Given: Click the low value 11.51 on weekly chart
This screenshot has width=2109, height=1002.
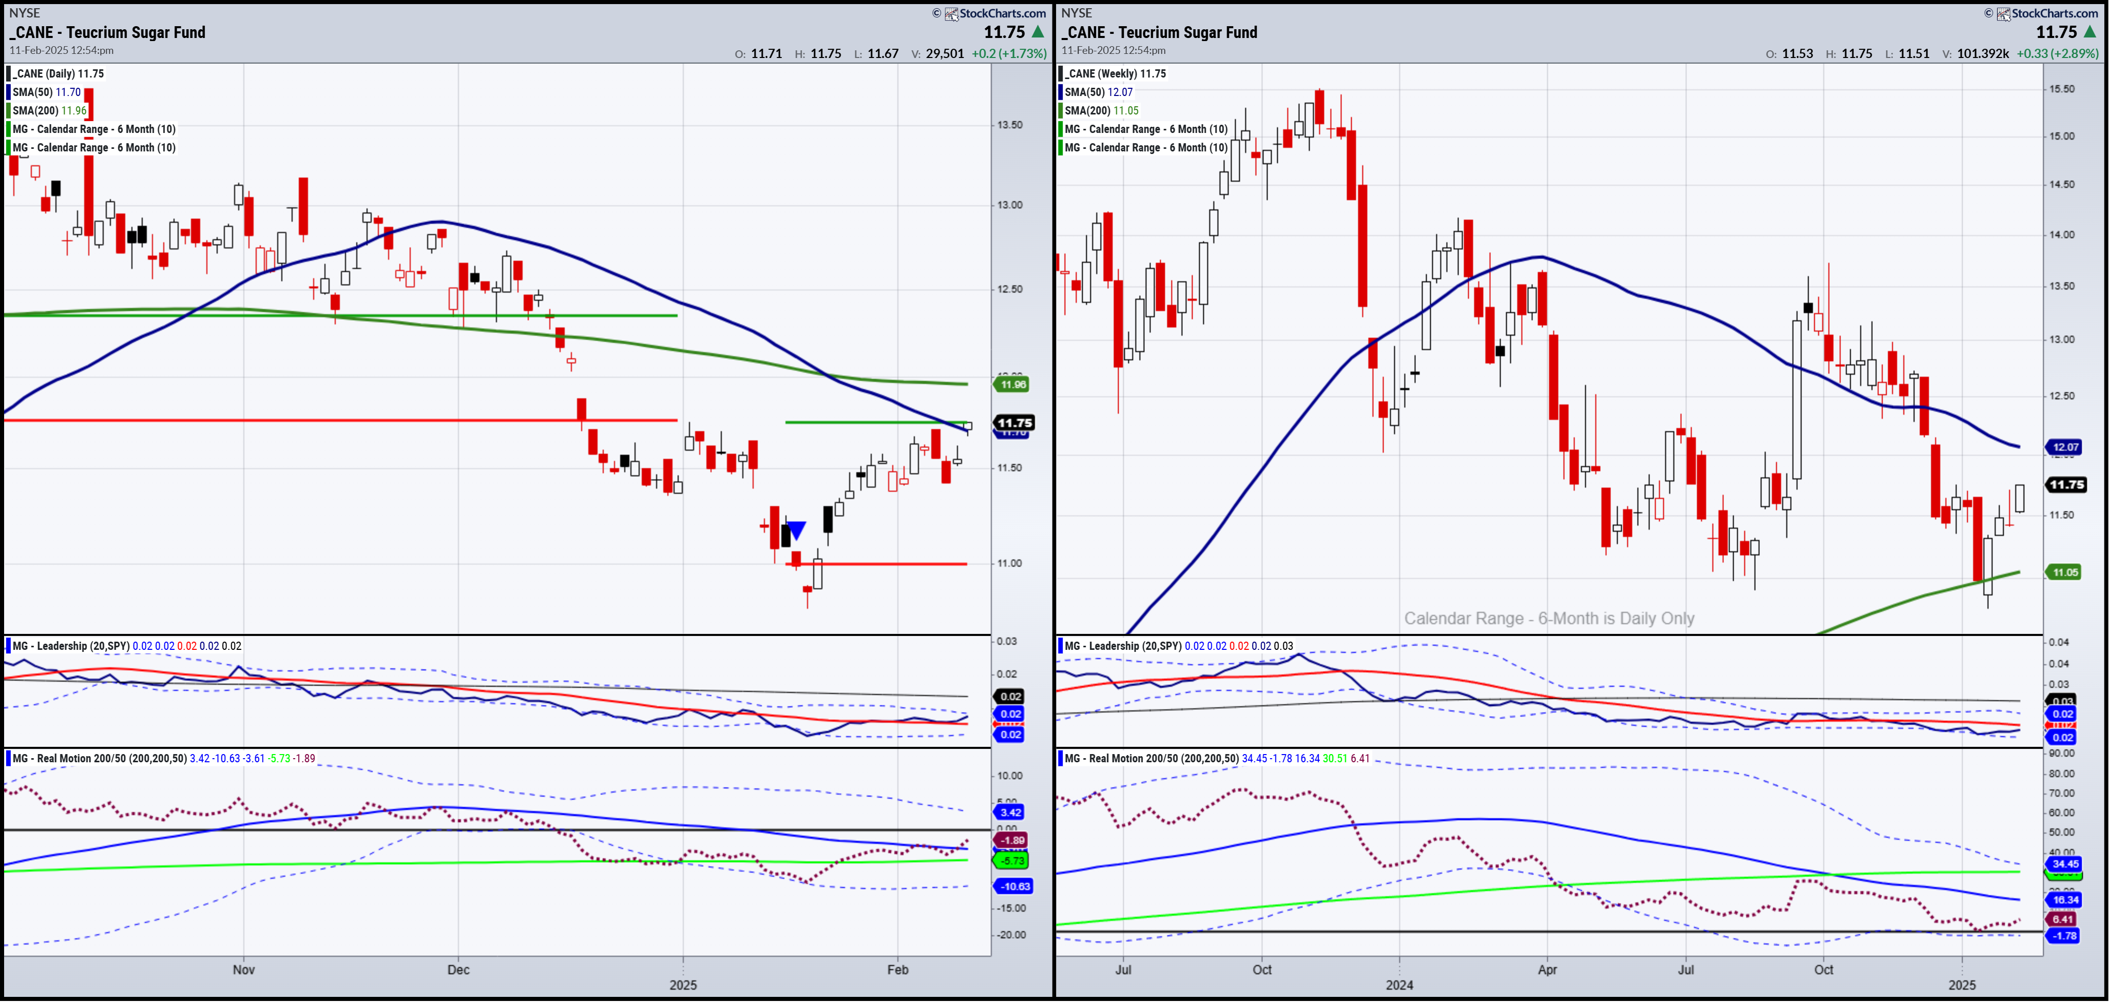Looking at the screenshot, I should click(1914, 54).
